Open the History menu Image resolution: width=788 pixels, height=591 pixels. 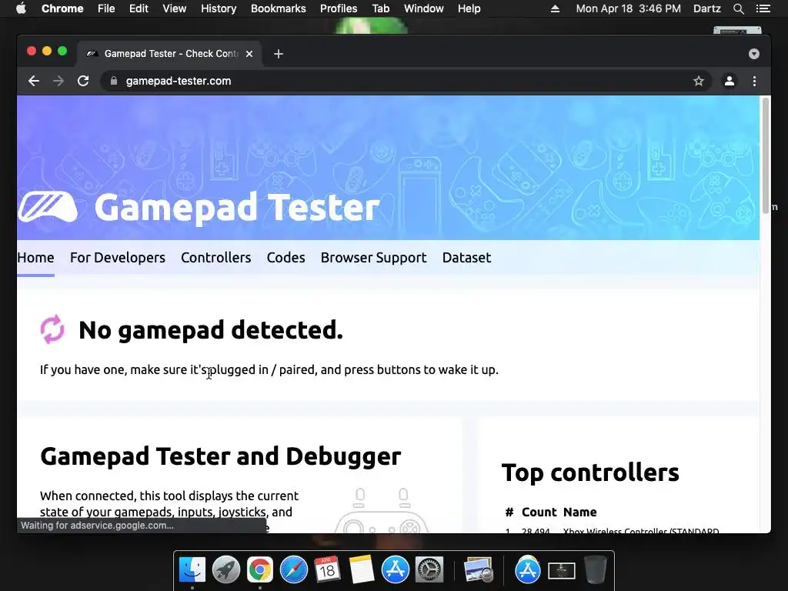point(219,8)
